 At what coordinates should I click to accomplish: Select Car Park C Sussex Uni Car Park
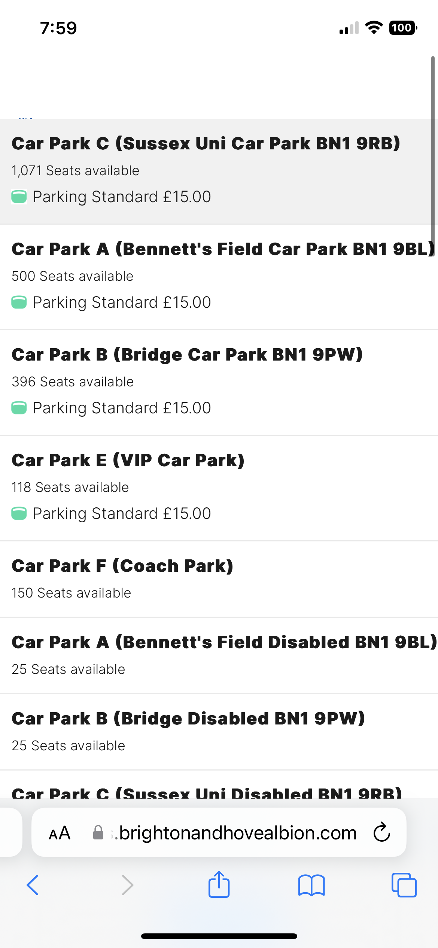pyautogui.click(x=219, y=172)
